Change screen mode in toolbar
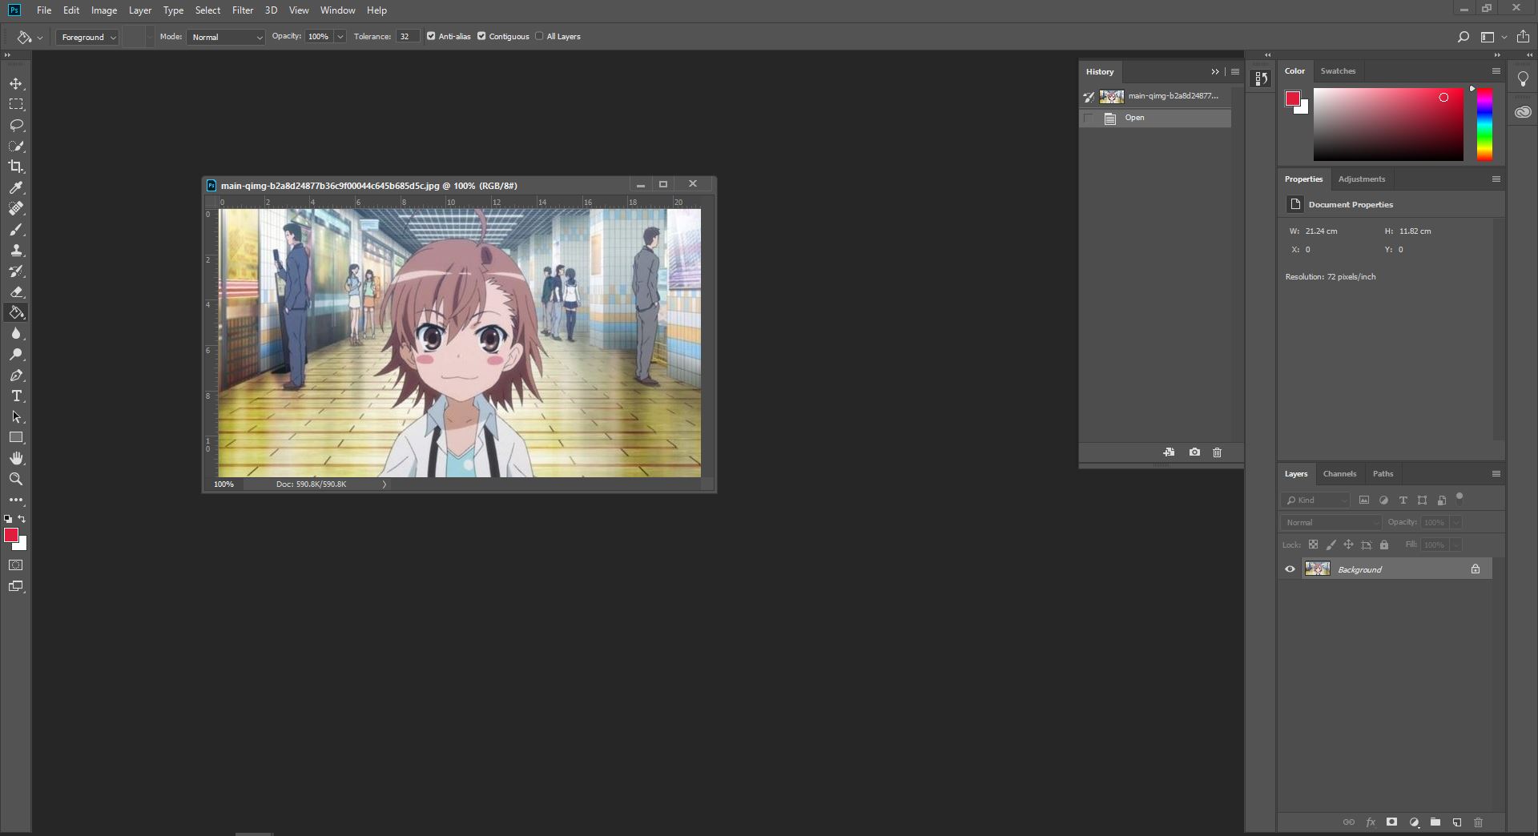The height and width of the screenshot is (836, 1538). [16, 587]
